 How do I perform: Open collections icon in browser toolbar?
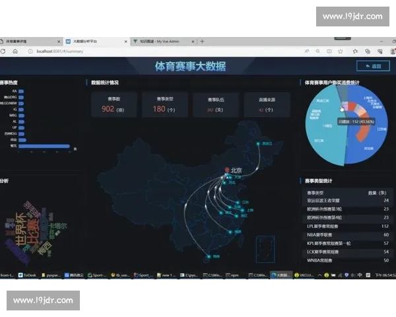(x=368, y=52)
